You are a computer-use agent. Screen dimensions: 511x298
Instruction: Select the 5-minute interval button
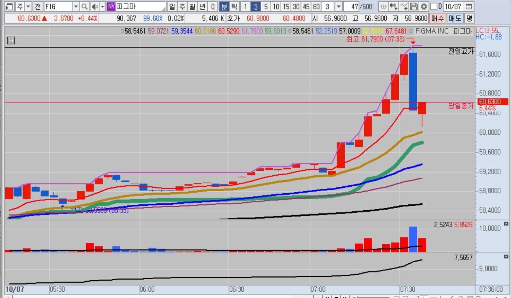pyautogui.click(x=265, y=6)
